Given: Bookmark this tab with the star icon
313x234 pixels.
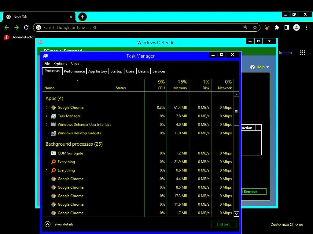Looking at the screenshot, I should click(x=255, y=27).
